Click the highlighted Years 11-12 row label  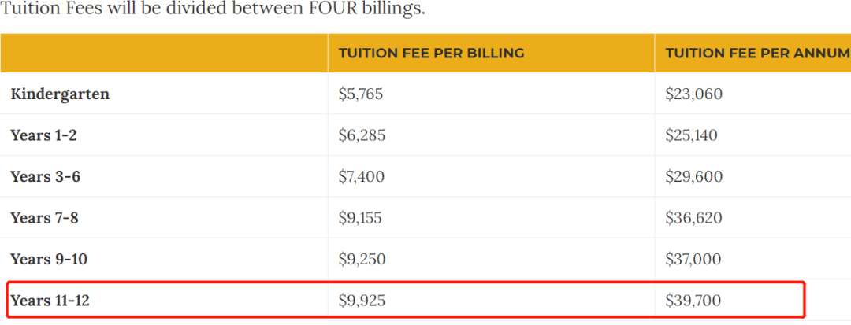[50, 301]
